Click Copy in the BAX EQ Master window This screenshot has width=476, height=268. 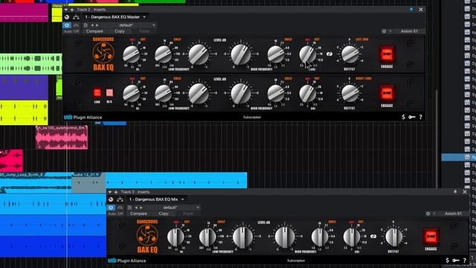(x=120, y=31)
